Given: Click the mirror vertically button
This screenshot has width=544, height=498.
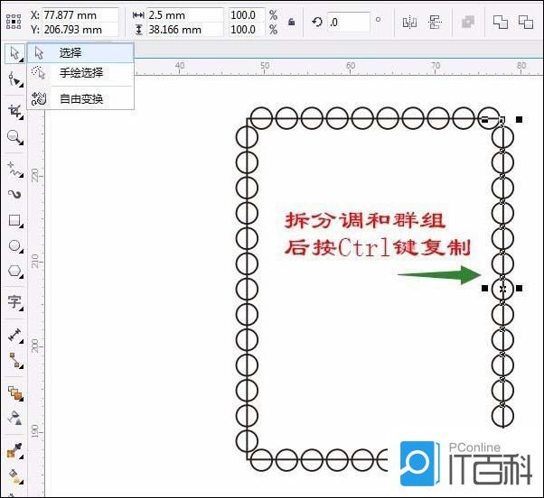Looking at the screenshot, I should pos(435,23).
